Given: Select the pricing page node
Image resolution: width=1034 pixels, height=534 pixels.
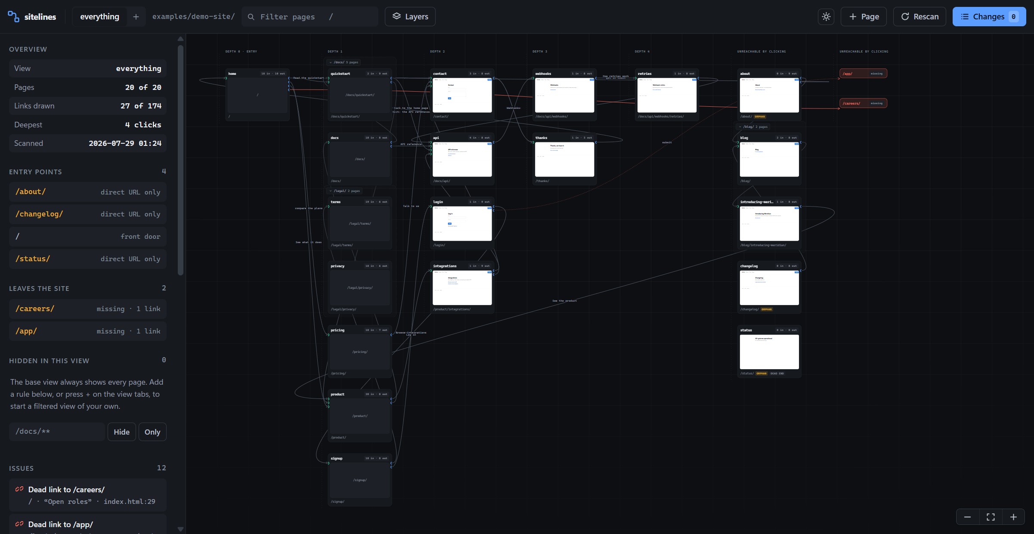Looking at the screenshot, I should tap(360, 352).
